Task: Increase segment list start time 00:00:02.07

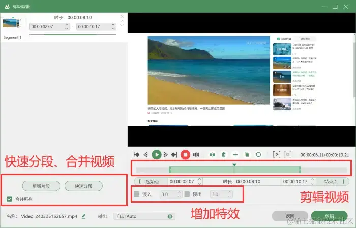Action: pyautogui.click(x=67, y=25)
